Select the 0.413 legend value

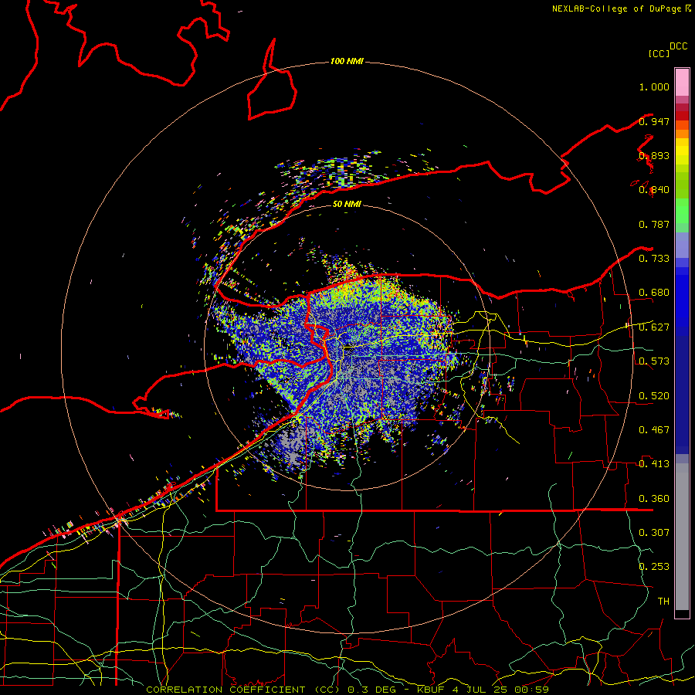(x=654, y=464)
